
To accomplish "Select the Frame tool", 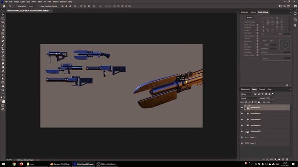I will 3,33.
